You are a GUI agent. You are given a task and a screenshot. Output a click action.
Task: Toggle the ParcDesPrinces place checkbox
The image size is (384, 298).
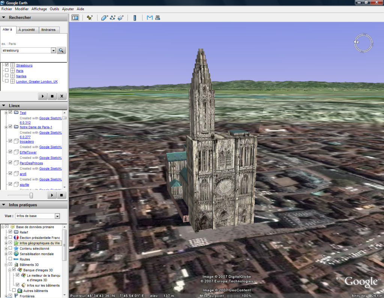click(x=10, y=162)
